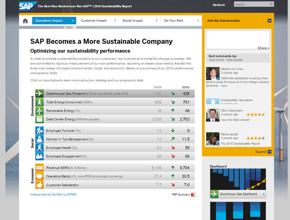Open the more link in Maarten's comment

point(224,86)
